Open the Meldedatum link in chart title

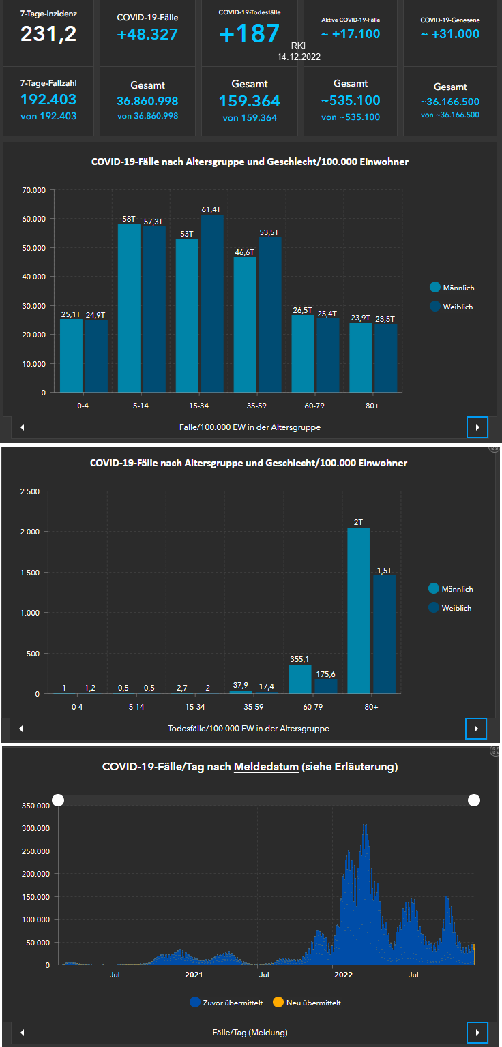[266, 767]
